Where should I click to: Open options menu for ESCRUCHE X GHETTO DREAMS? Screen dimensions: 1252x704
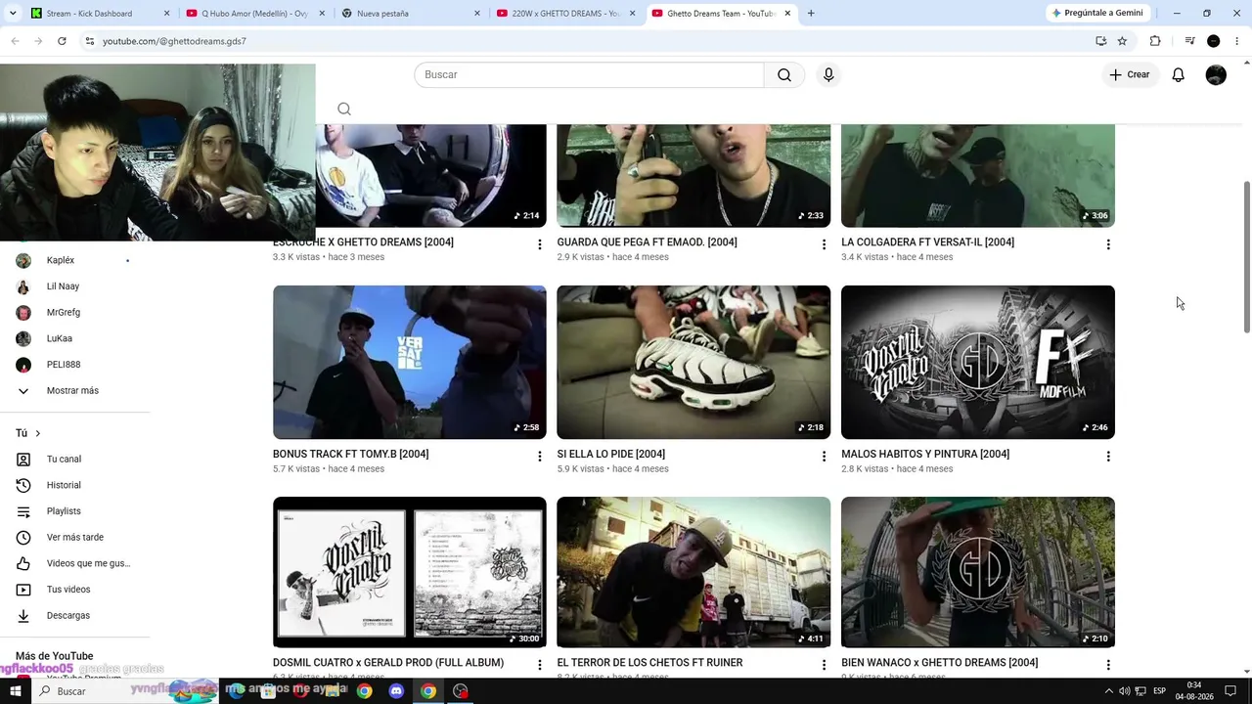click(x=539, y=244)
